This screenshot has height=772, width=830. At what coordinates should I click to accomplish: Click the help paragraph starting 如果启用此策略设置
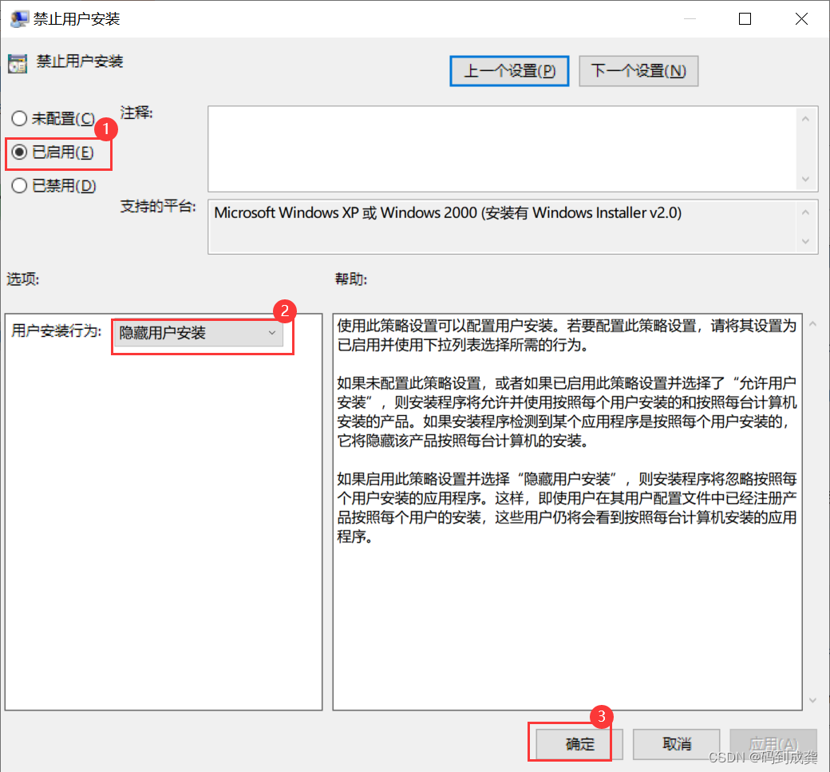tap(567, 507)
